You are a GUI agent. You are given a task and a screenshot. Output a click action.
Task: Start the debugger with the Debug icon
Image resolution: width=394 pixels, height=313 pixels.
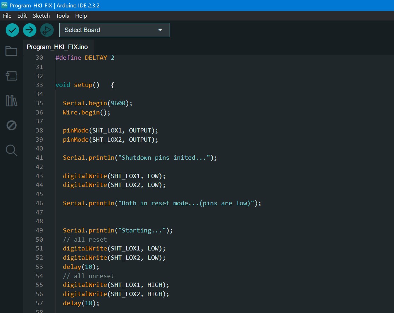tap(47, 30)
